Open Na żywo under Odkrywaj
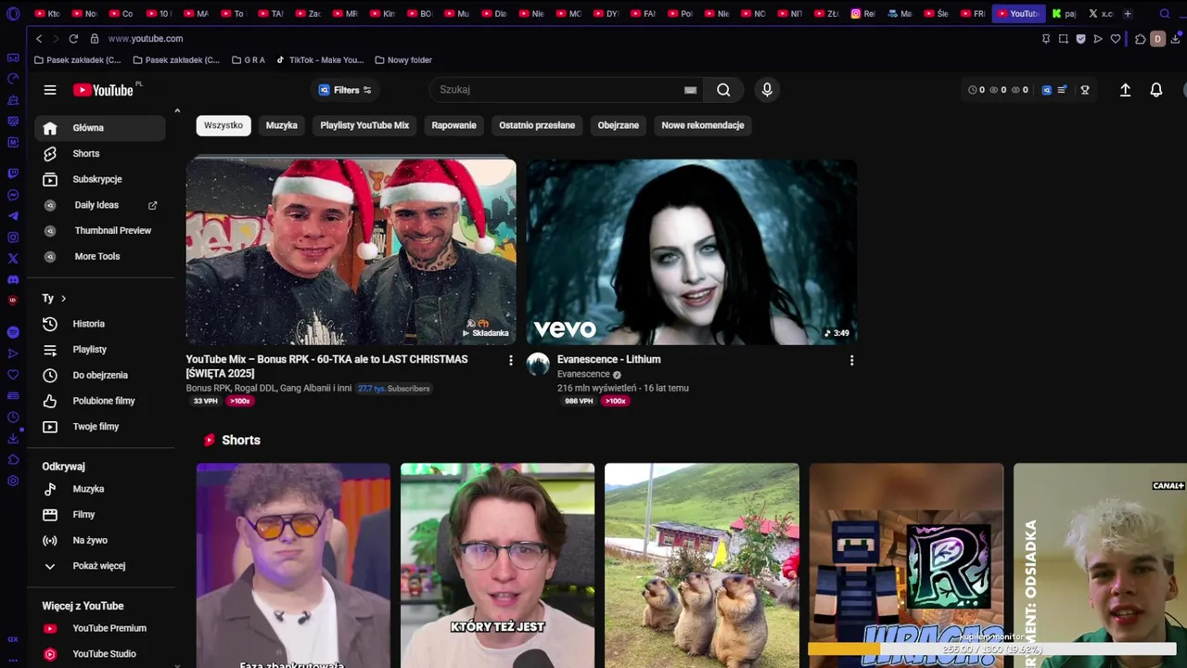 point(100,540)
